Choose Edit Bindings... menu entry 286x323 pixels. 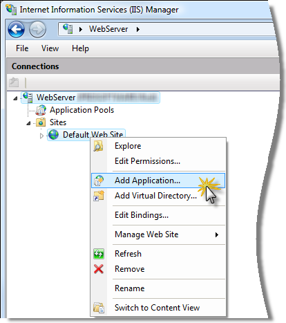158,215
